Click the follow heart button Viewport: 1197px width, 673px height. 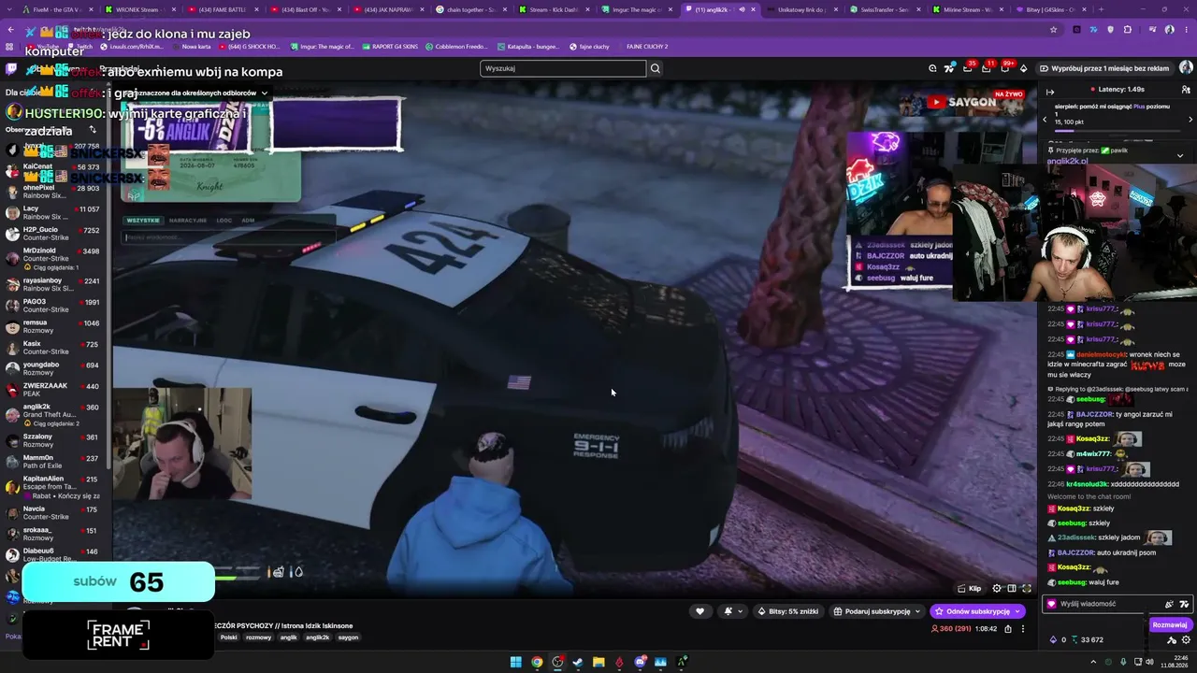(699, 611)
